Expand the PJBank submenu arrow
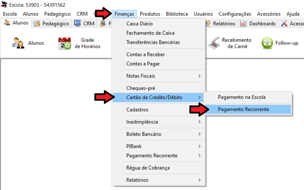Screen dimensions: 304x190 [x=200, y=146]
